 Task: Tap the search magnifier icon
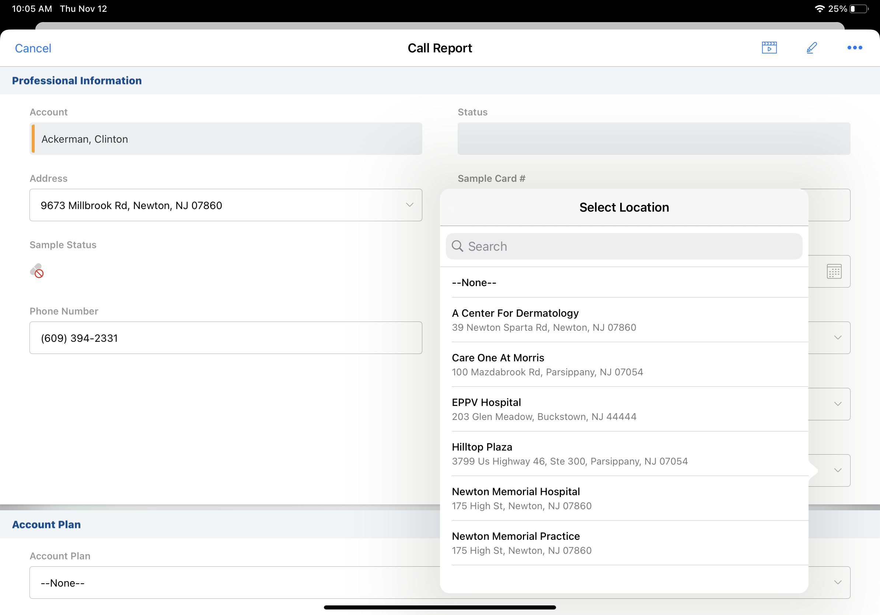pos(457,246)
